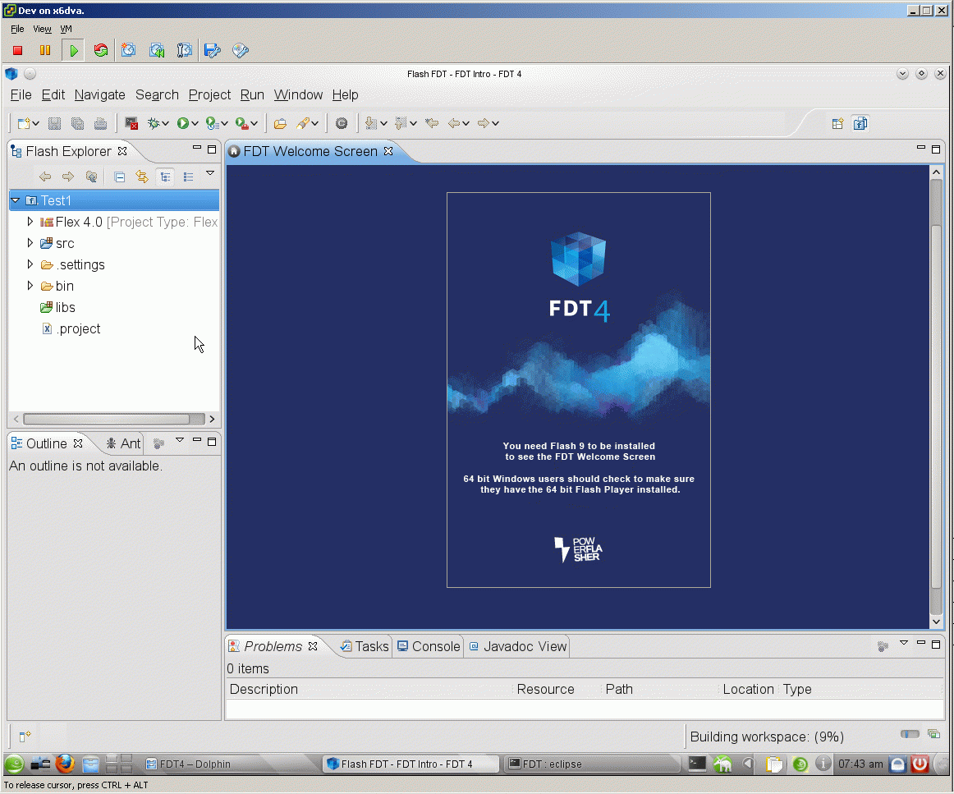Switch to the Ant tab

click(x=123, y=443)
